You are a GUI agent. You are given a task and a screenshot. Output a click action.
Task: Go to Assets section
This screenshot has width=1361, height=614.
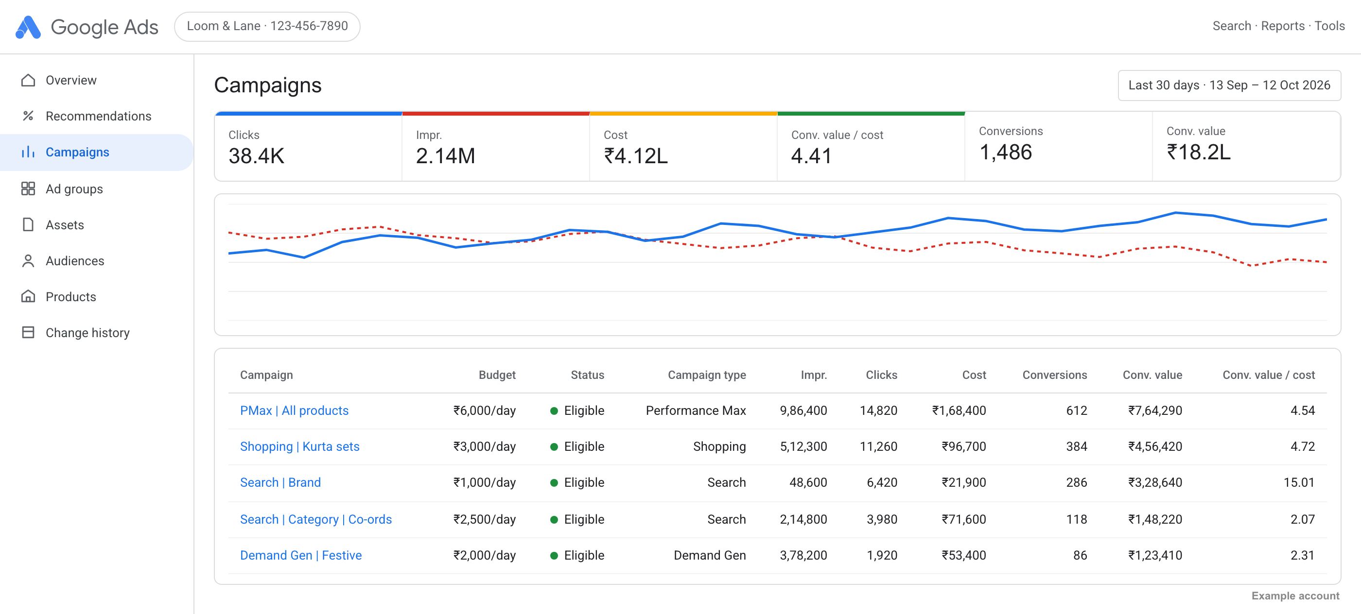(x=96, y=225)
